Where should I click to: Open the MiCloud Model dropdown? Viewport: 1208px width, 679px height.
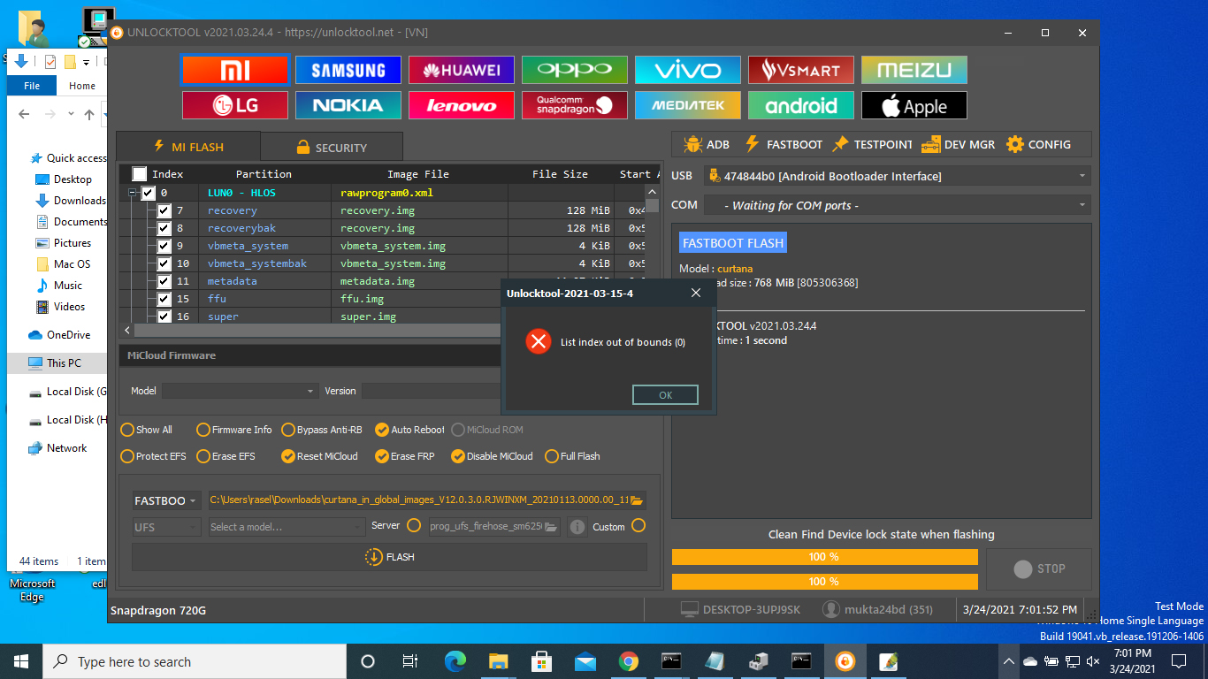point(240,391)
